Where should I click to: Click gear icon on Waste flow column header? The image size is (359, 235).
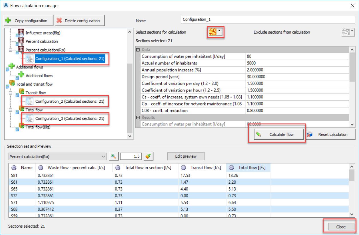tap(41, 167)
